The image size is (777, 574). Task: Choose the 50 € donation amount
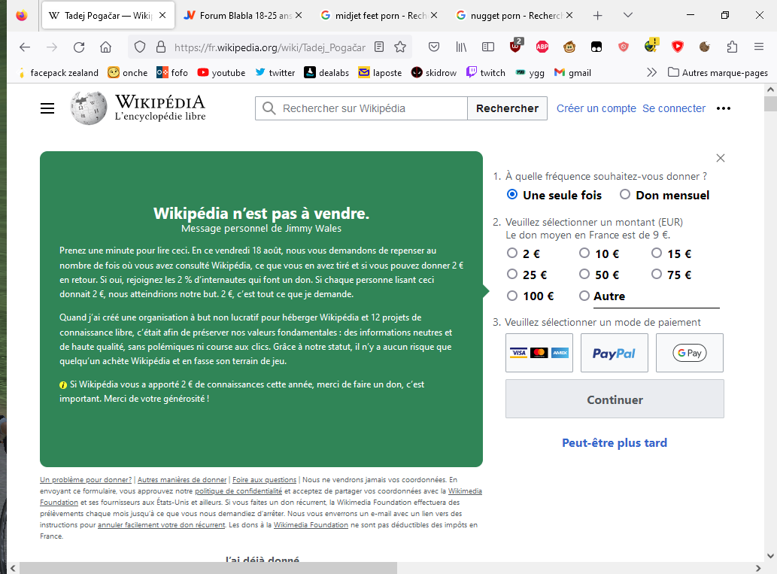coord(584,274)
